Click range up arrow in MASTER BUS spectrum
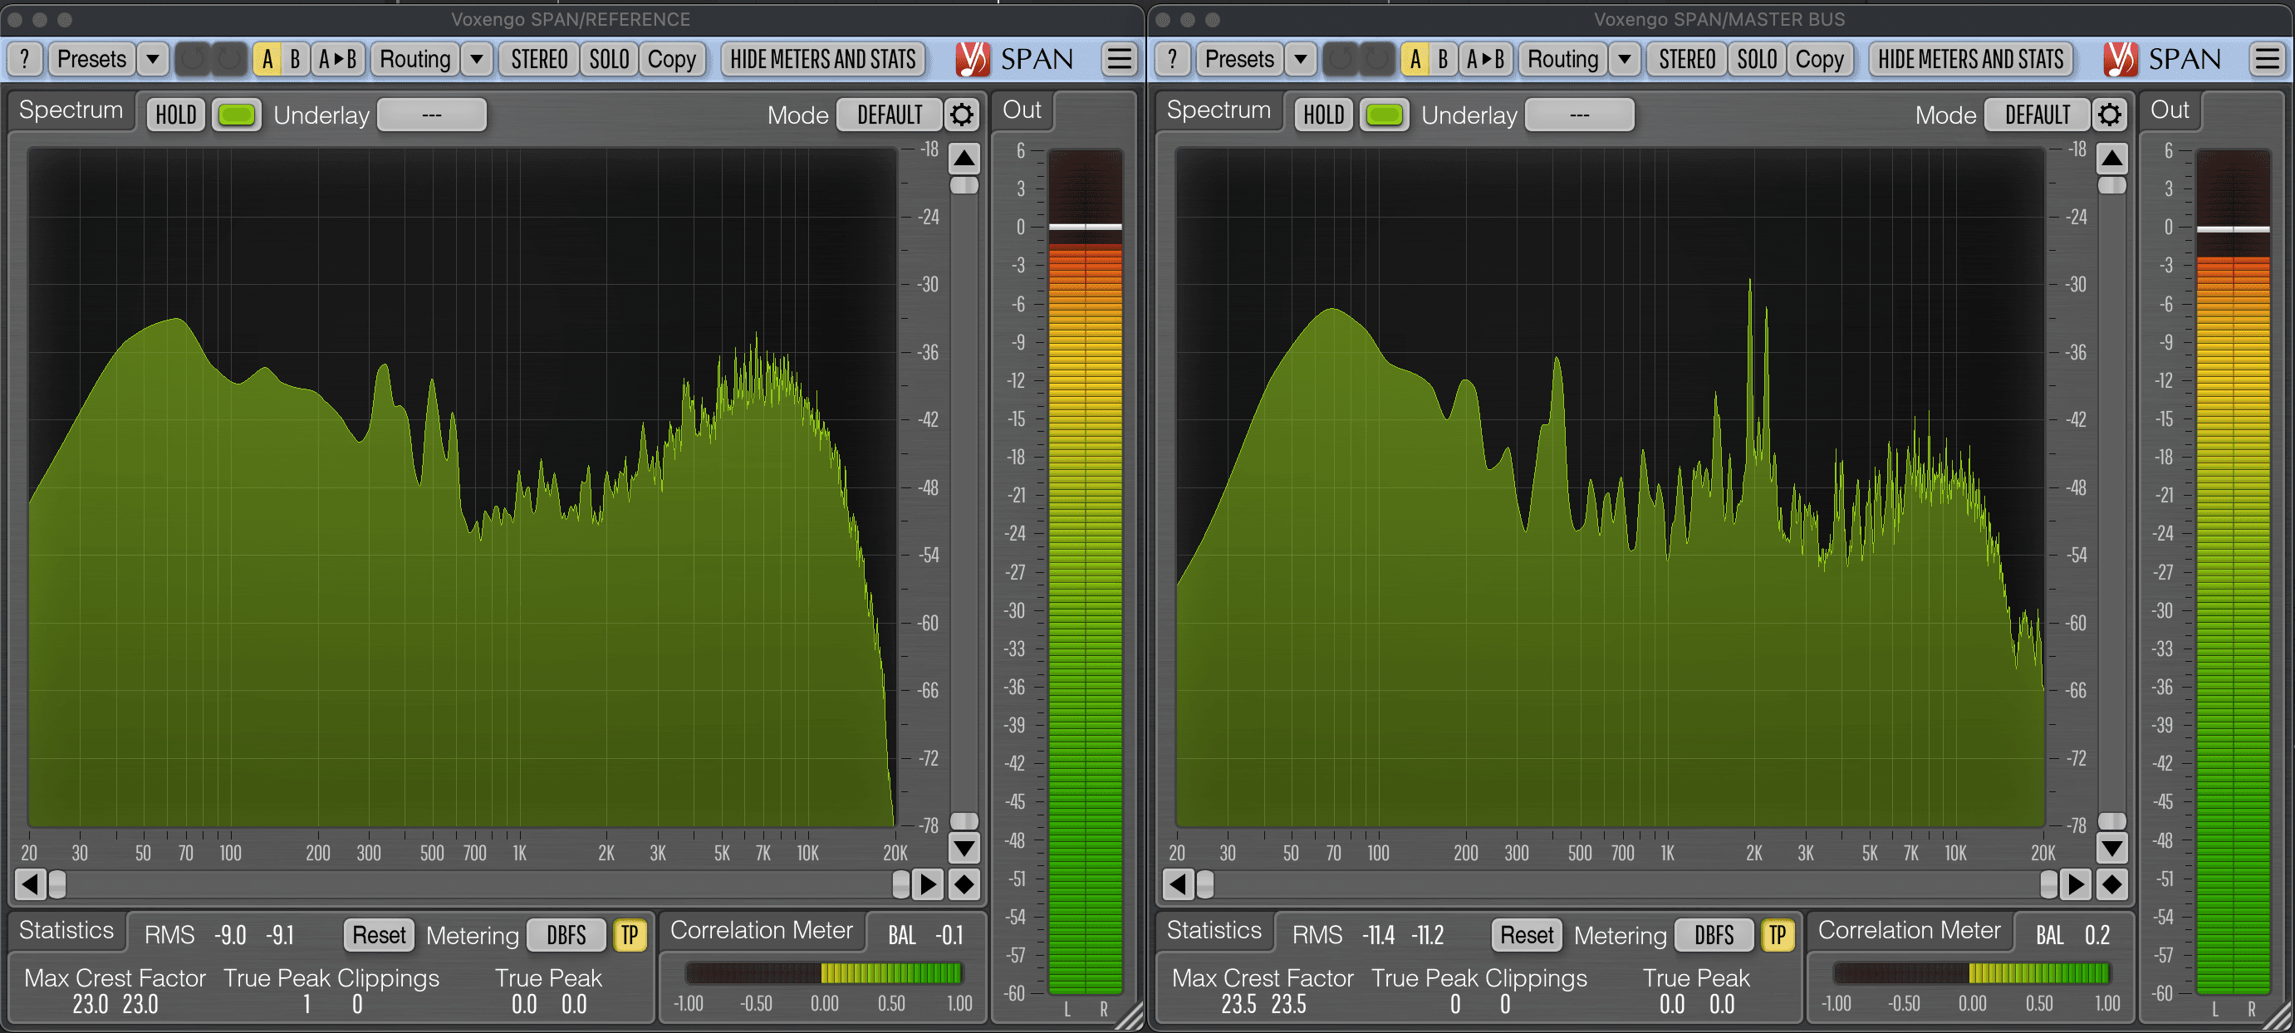 2111,159
